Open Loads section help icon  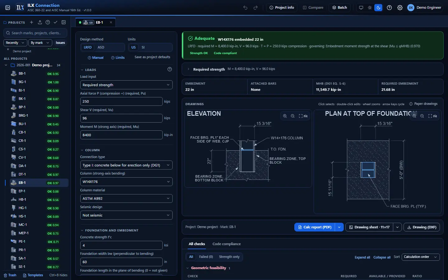170,69
